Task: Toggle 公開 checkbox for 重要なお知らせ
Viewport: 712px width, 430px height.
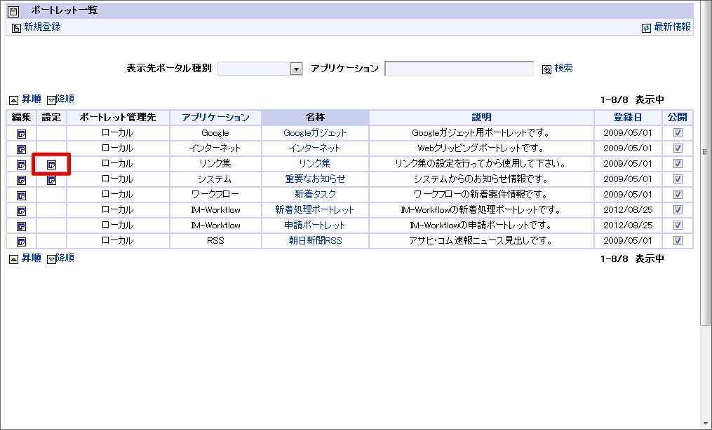Action: (678, 179)
